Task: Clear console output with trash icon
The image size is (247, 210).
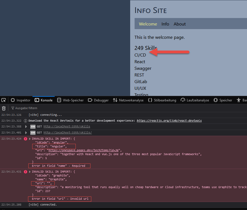Action: [4, 108]
